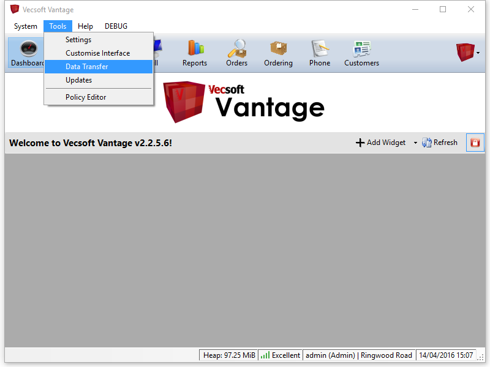The width and height of the screenshot is (490, 367).
Task: Open the Orders magnifier icon
Action: pos(236,53)
